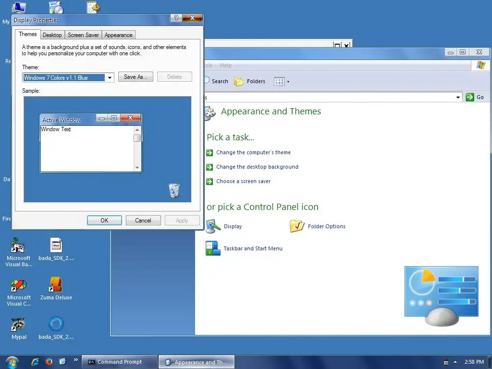Screen dimensions: 492x369
Task: Launch Firefox from Quick Launch
Action: [x=49, y=362]
